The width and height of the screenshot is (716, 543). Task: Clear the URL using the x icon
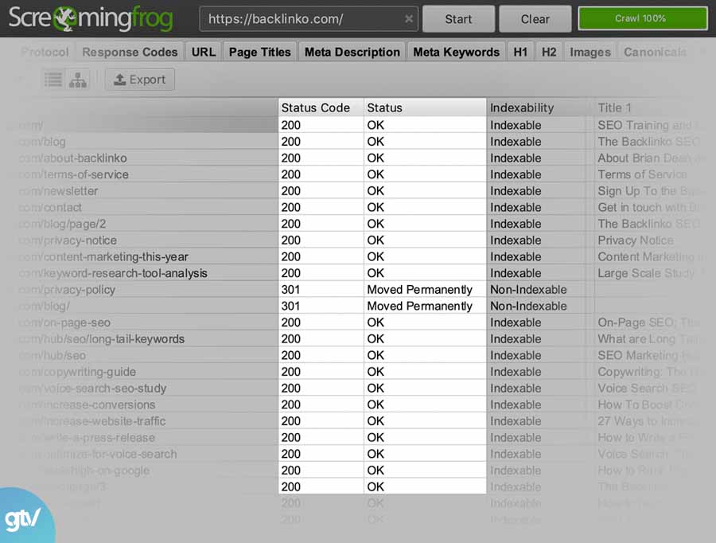coord(409,18)
